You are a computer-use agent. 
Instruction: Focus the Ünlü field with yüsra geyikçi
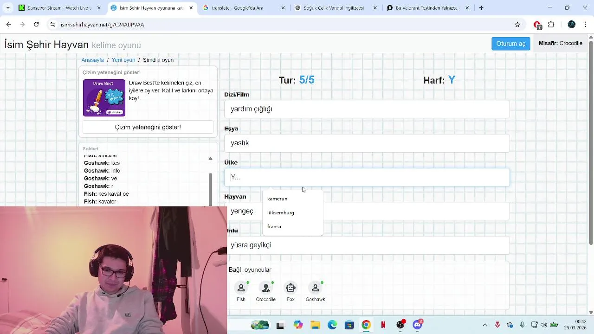click(367, 245)
